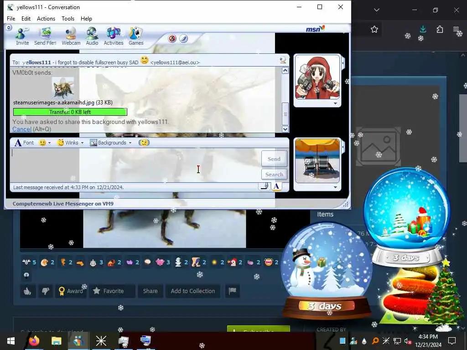The height and width of the screenshot is (350, 467).
Task: Switch to handwriting input mode
Action: tap(265, 186)
